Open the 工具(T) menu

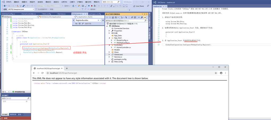tap(72, 2)
